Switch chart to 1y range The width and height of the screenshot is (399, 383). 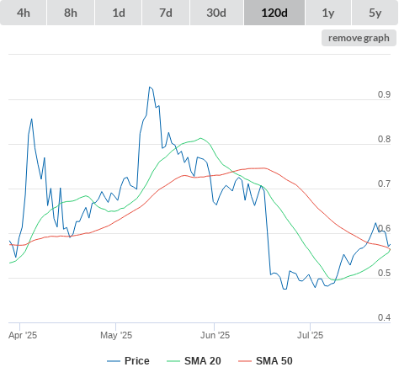click(x=328, y=13)
